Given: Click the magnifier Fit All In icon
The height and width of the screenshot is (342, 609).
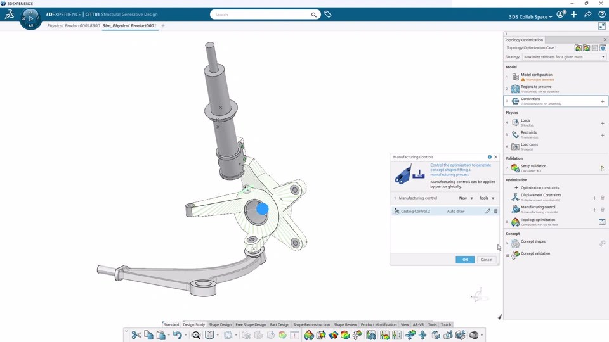Looking at the screenshot, I should point(196,335).
